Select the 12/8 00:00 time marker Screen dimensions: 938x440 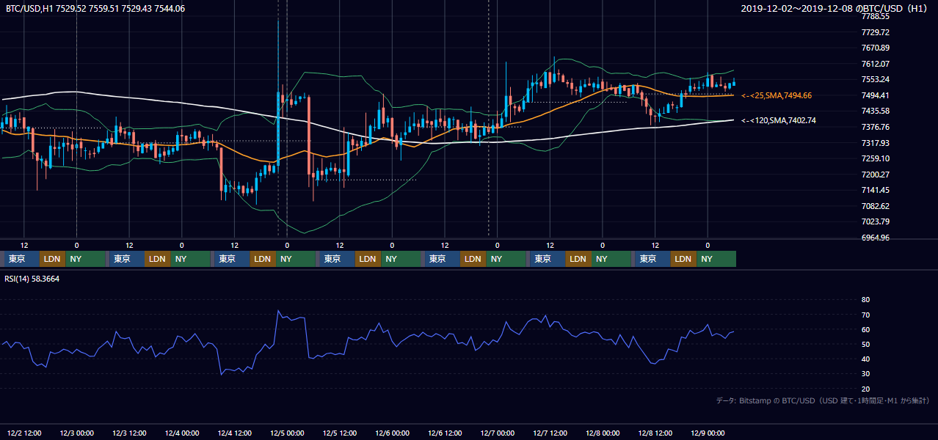(603, 433)
